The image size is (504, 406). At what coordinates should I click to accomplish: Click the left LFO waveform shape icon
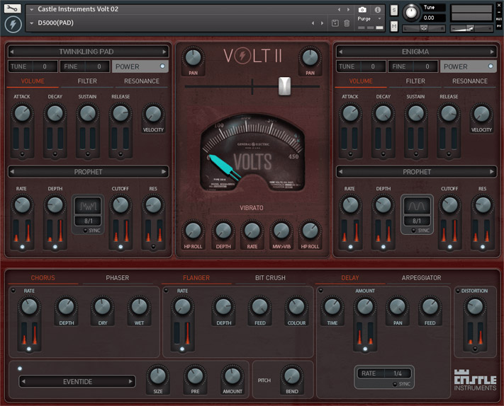90,206
